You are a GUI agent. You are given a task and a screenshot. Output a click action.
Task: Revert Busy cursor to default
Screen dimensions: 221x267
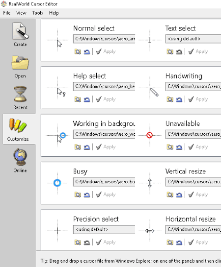click(x=87, y=194)
